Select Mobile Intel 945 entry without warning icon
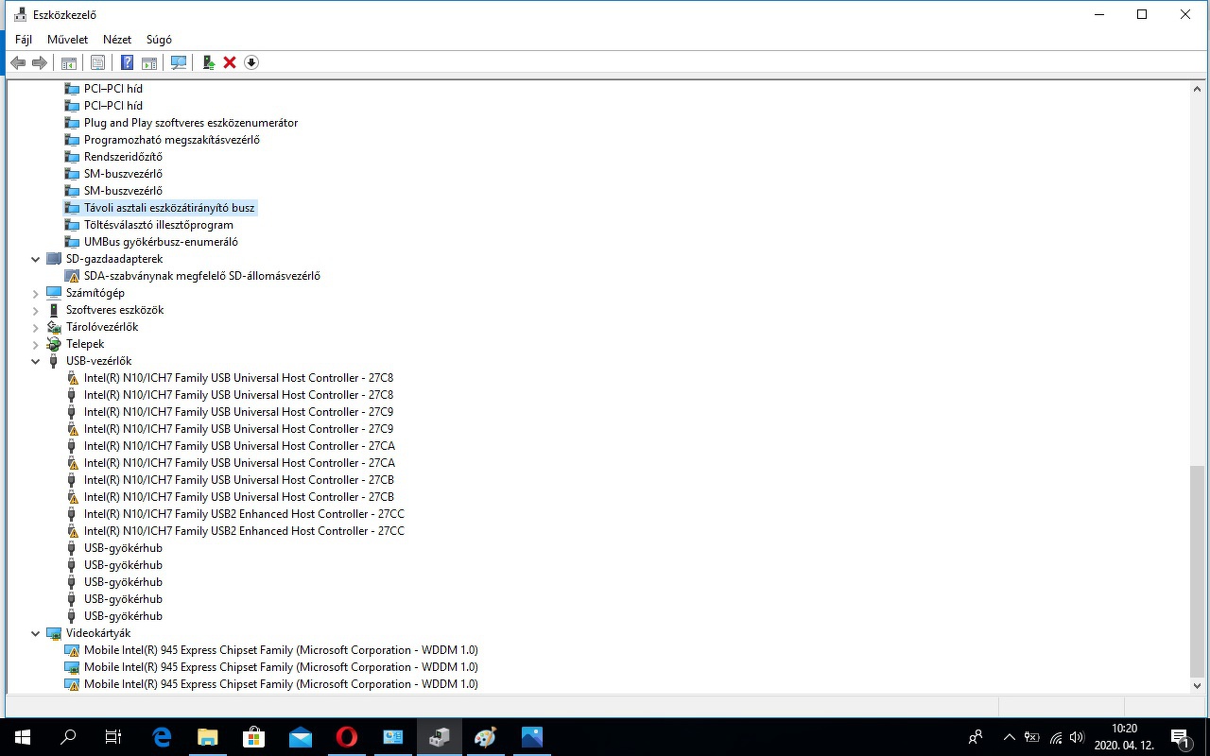This screenshot has height=756, width=1210. [281, 667]
